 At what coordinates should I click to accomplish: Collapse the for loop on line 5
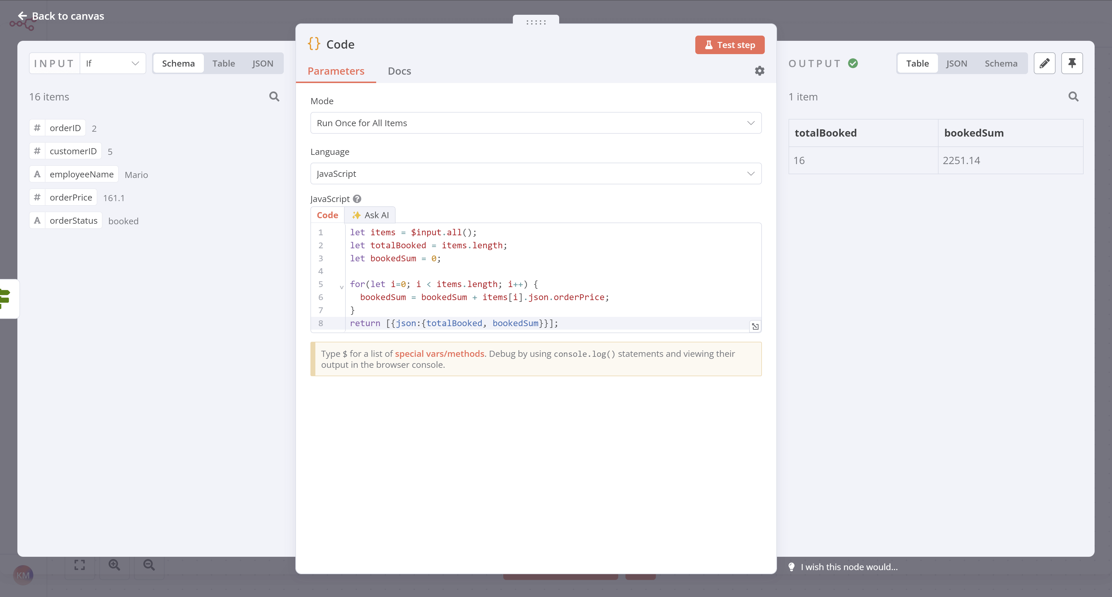click(341, 286)
